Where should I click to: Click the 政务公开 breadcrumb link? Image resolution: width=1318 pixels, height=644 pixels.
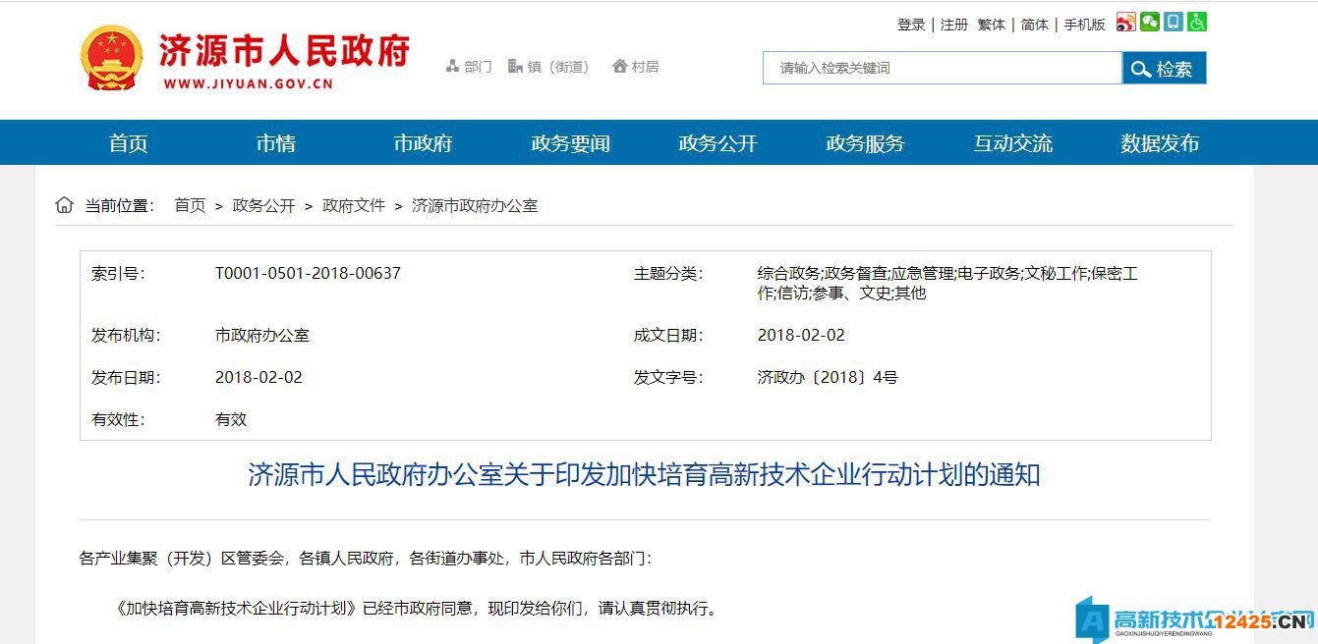coord(263,205)
